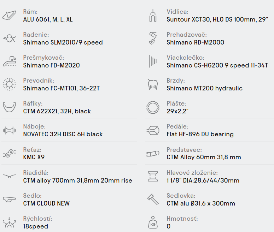Click the shifter icon beside Radenie

click(10, 38)
